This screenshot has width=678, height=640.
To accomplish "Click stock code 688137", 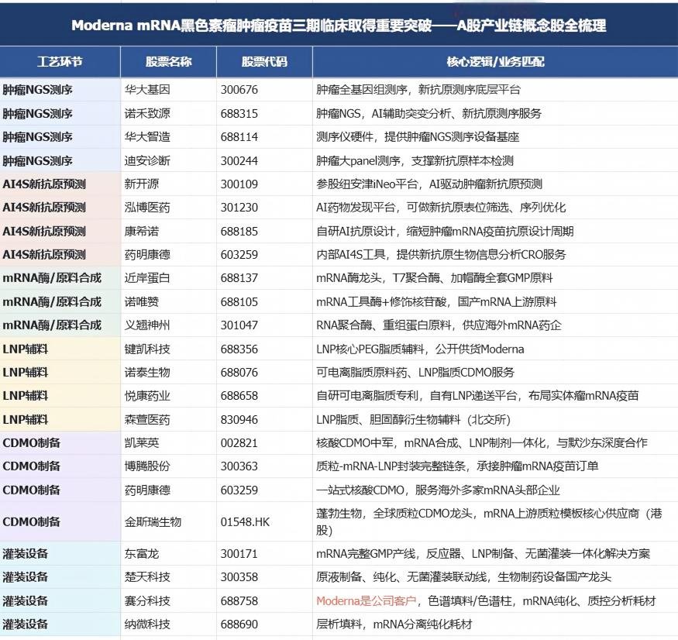I will click(239, 278).
